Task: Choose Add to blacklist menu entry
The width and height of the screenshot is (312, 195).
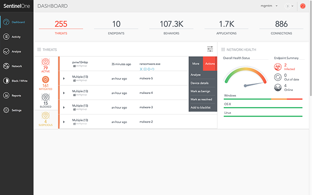Action: coord(201,107)
